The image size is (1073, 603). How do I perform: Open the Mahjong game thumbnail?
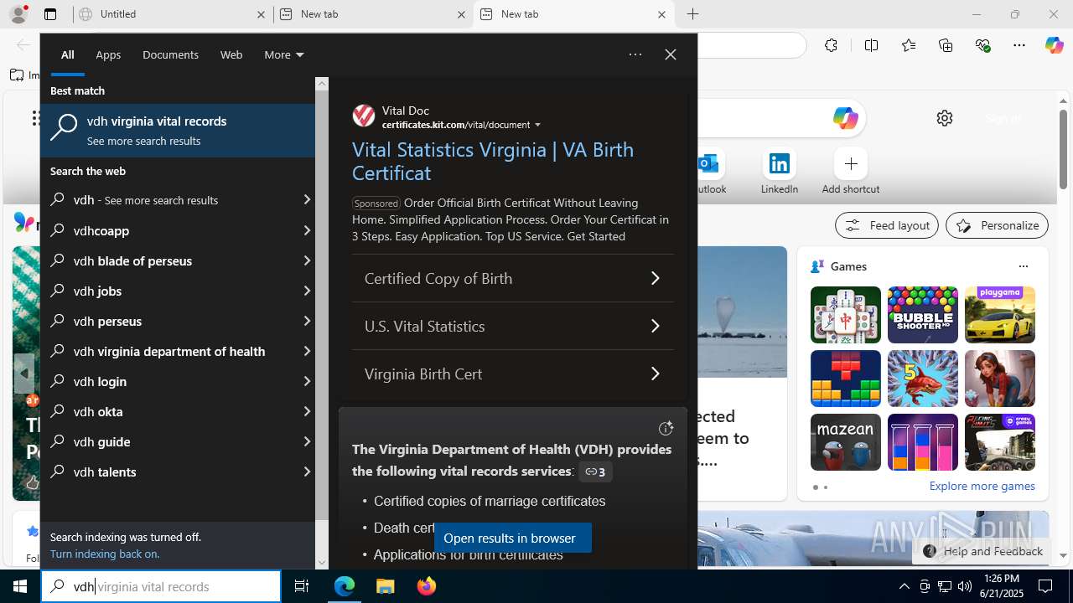pyautogui.click(x=846, y=315)
